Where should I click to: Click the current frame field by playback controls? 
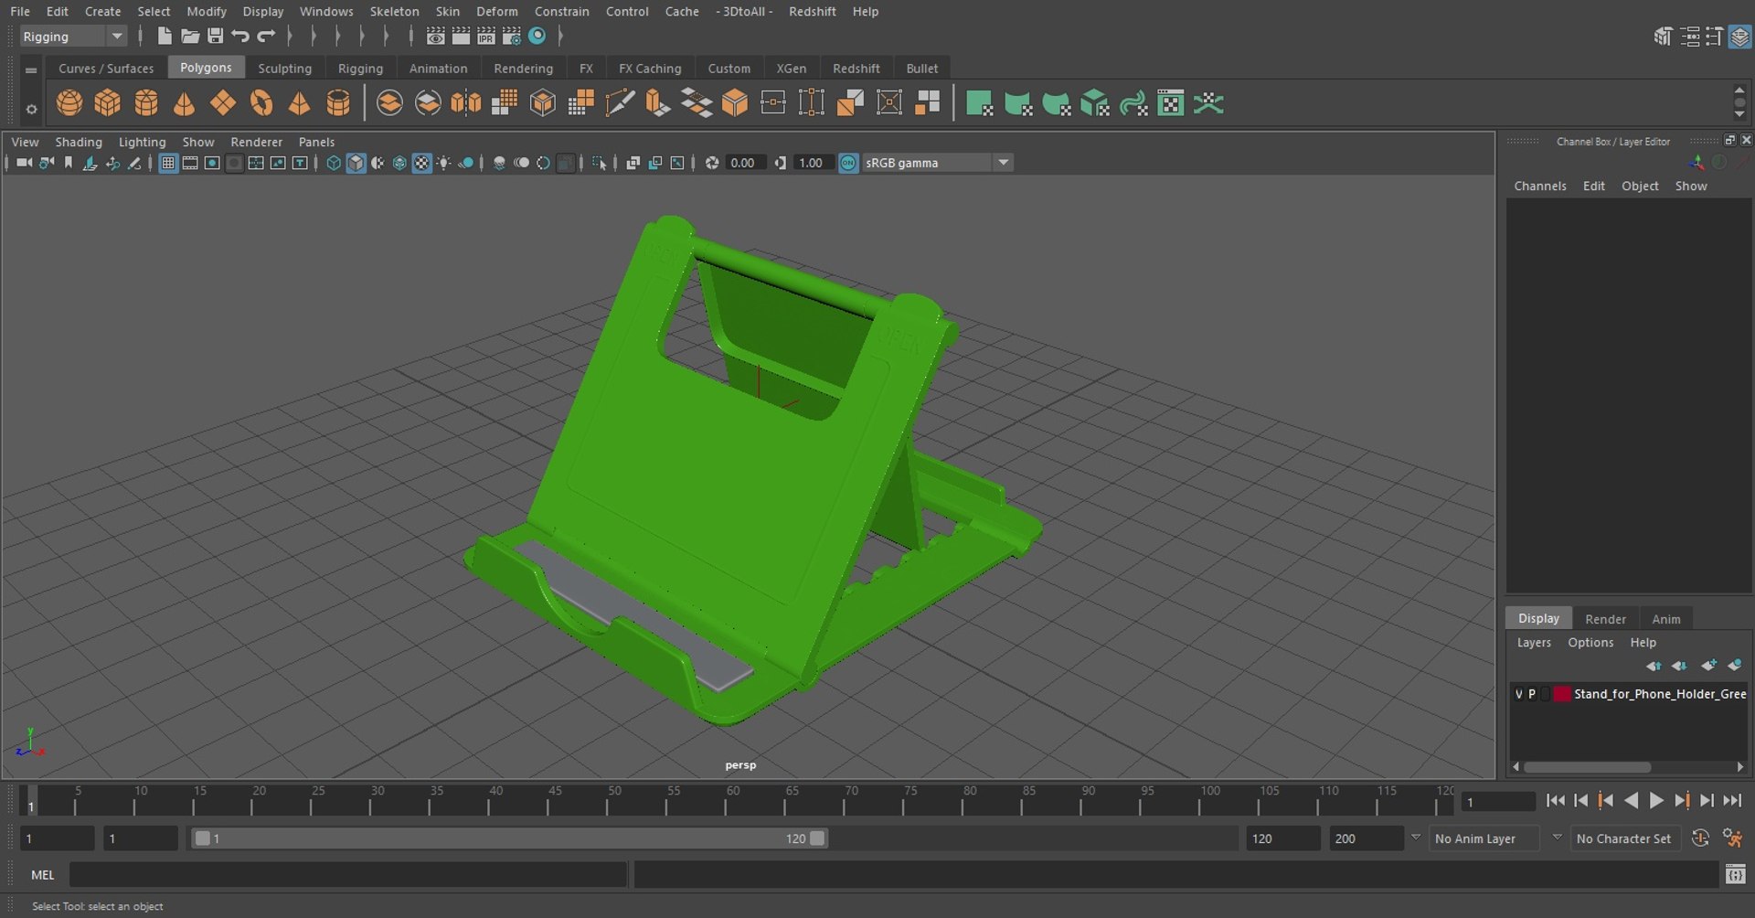tap(1498, 802)
